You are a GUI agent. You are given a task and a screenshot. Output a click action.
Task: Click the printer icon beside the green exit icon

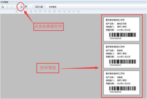[21, 7]
